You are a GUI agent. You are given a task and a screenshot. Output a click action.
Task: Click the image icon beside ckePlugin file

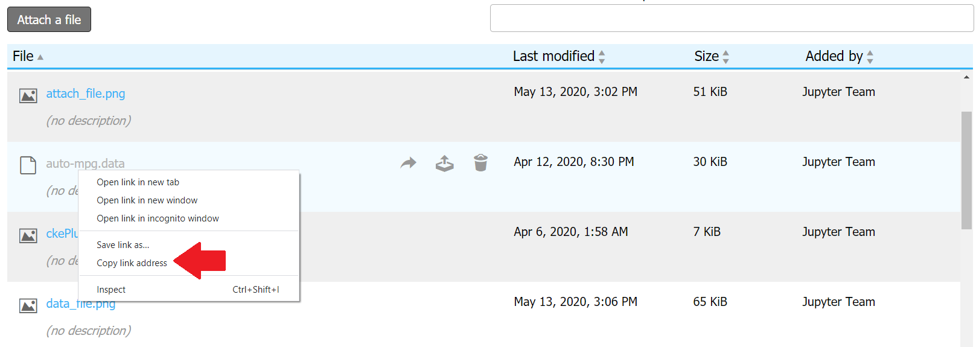click(x=28, y=235)
